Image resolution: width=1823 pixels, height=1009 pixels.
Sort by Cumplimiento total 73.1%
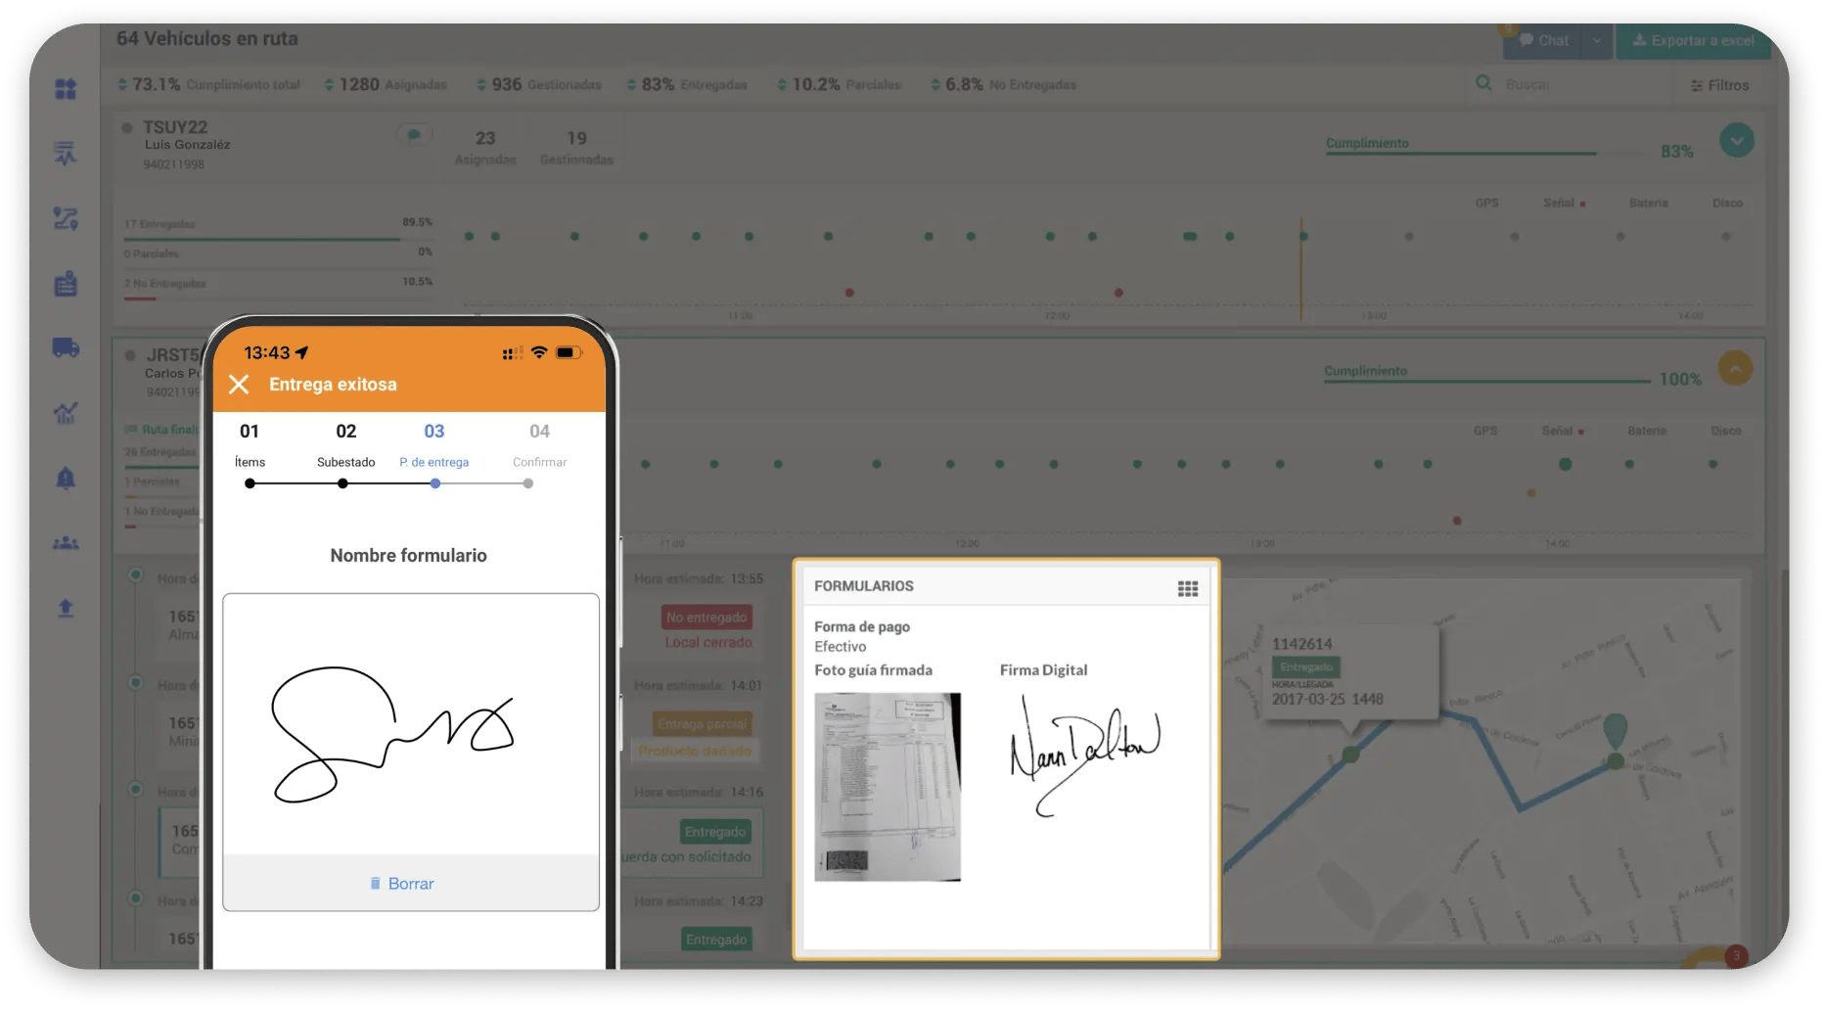pos(208,84)
